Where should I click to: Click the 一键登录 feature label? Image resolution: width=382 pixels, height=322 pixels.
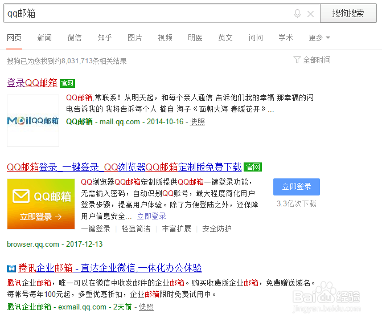(x=96, y=229)
